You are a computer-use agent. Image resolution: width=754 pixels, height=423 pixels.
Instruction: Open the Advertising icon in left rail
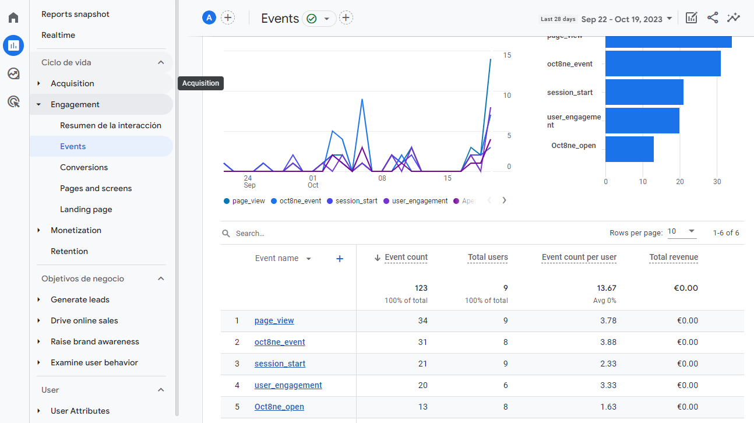13,102
